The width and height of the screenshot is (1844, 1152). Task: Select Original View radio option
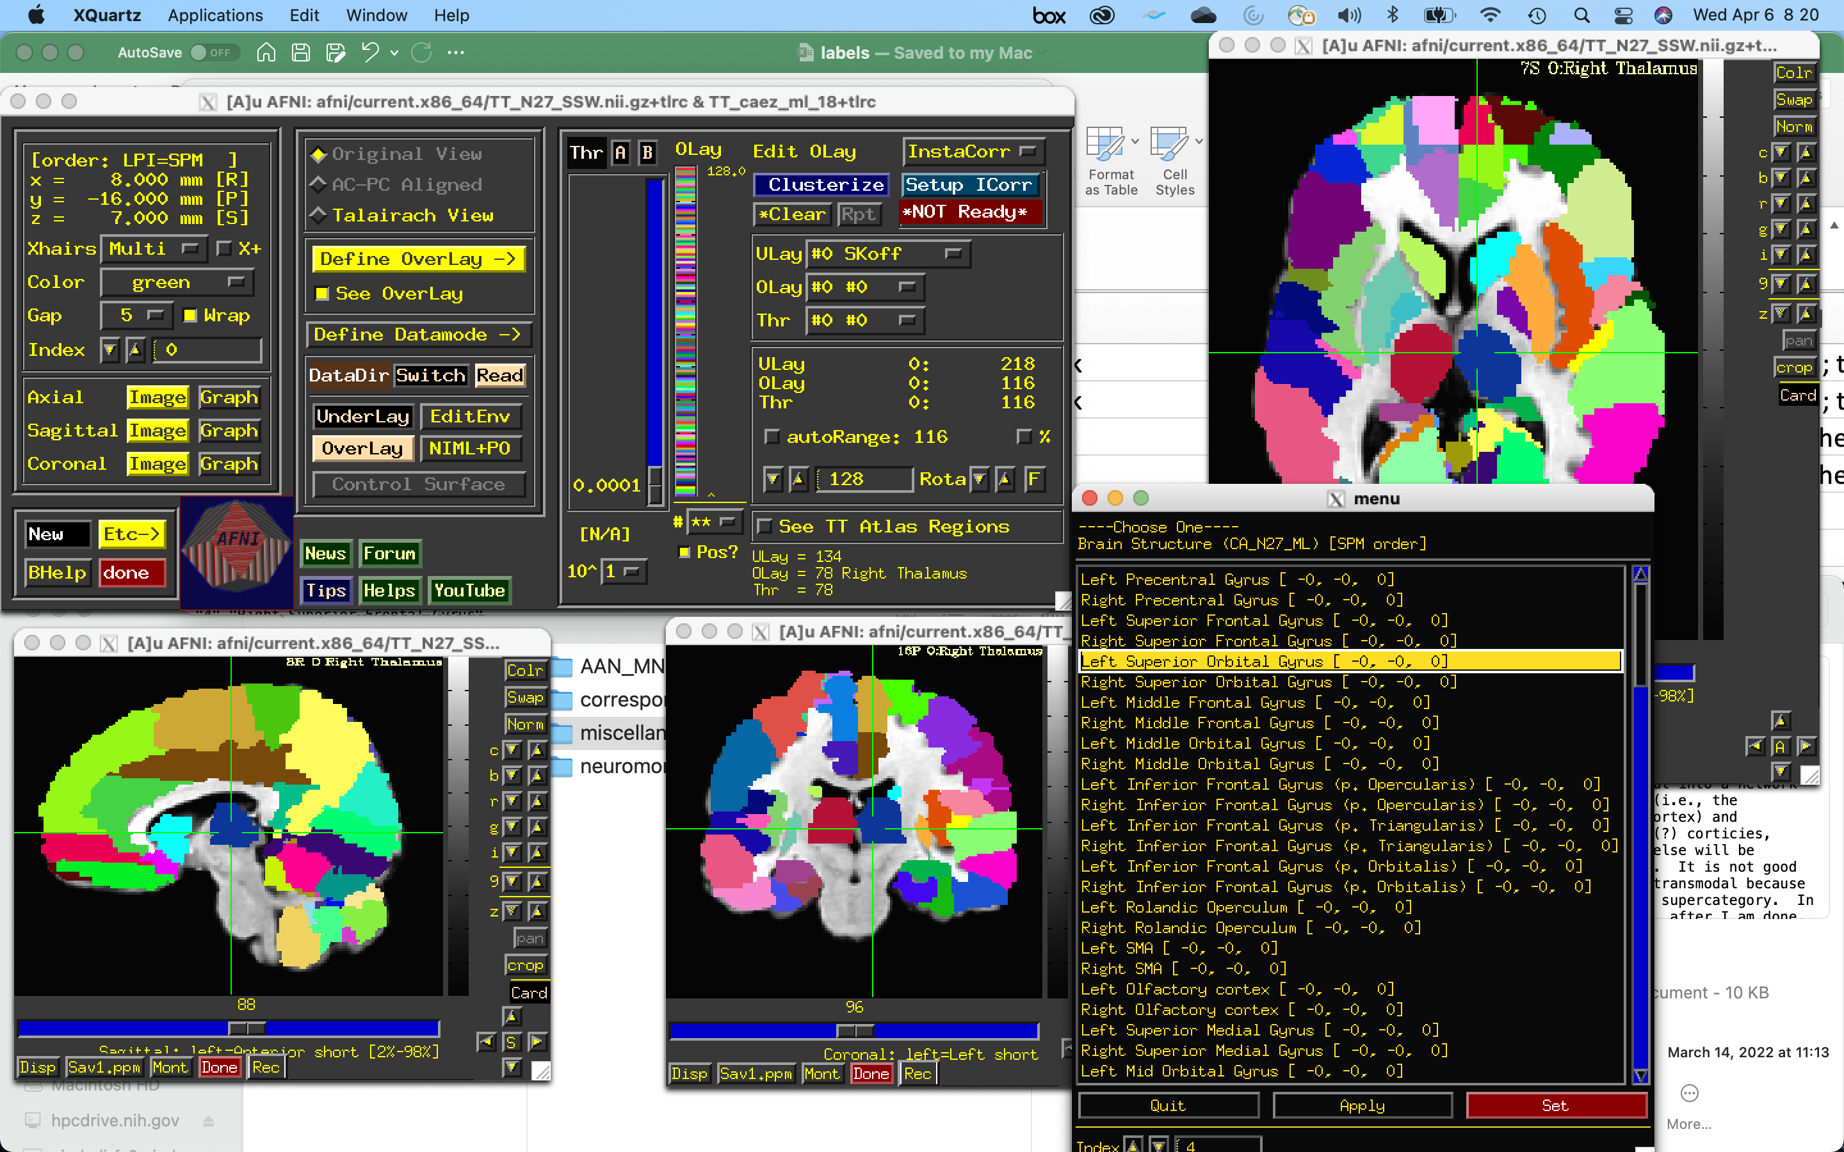click(318, 154)
